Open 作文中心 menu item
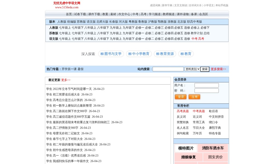This screenshot has height=164, width=274. [124, 14]
